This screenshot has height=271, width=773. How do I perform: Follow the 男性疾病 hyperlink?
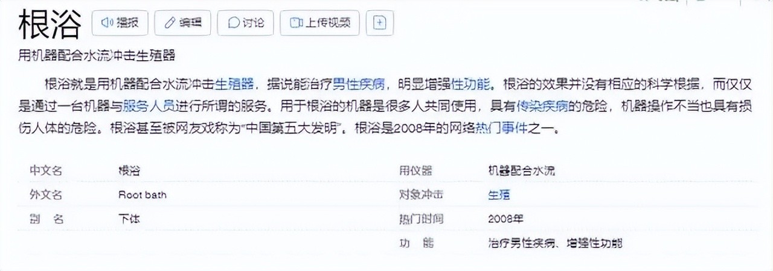point(359,83)
